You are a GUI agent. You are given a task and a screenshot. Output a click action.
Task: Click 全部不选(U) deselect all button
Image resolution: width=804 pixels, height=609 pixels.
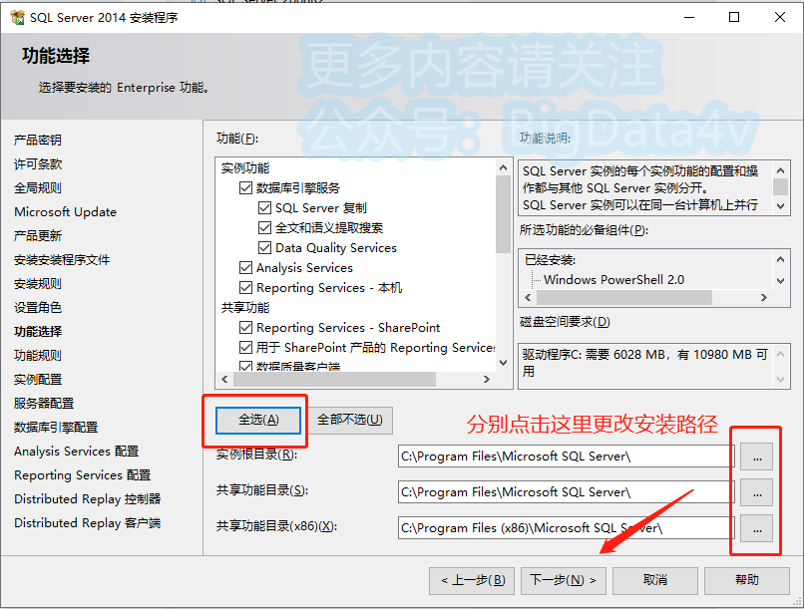pos(350,420)
